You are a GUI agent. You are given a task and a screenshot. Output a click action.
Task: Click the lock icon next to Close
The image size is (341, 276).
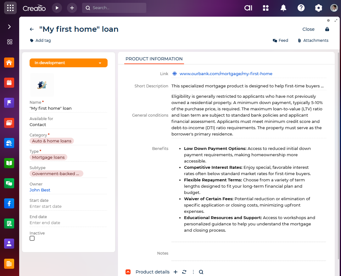[327, 29]
